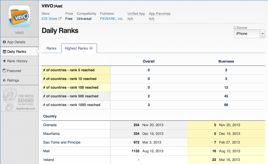Click the VIIVO app icon
The height and width of the screenshot is (164, 268).
[19, 16]
